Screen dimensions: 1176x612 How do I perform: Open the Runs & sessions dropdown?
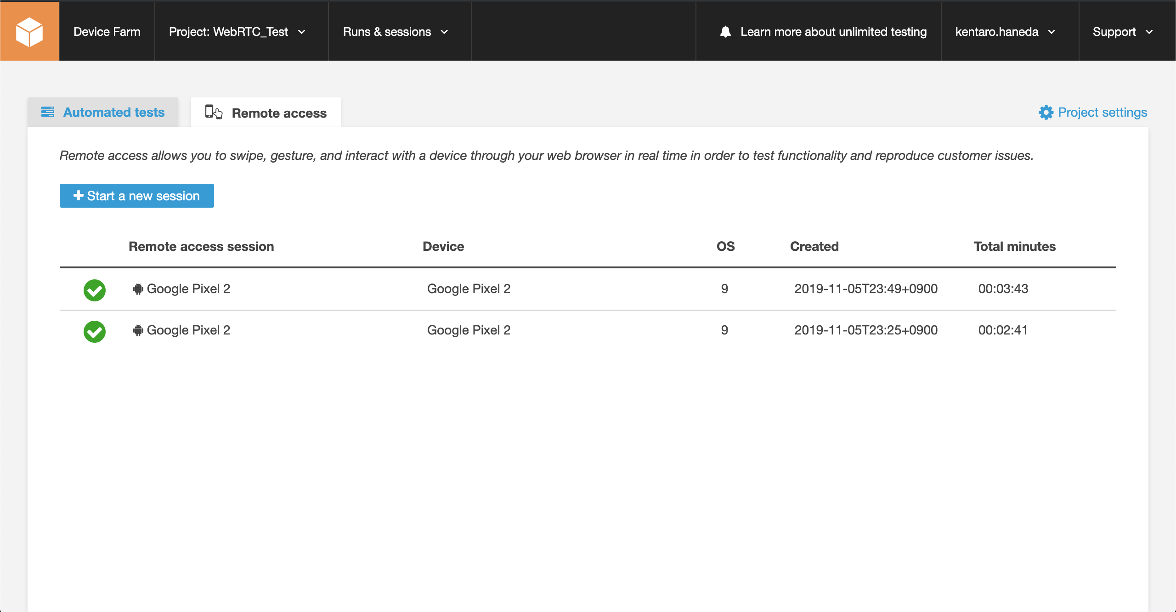point(400,32)
